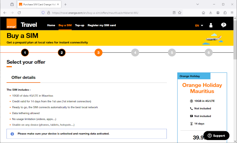Click the Orange logo
Viewport: 237px width, 143px height.
tap(12, 24)
